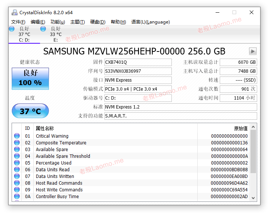
Task: Select the Host Read Commands attribute name
Action: tap(59, 183)
